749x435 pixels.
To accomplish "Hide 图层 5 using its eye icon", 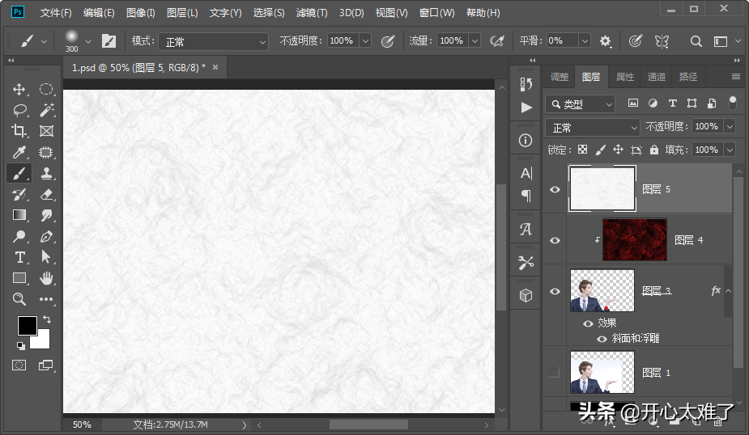I will click(x=555, y=189).
